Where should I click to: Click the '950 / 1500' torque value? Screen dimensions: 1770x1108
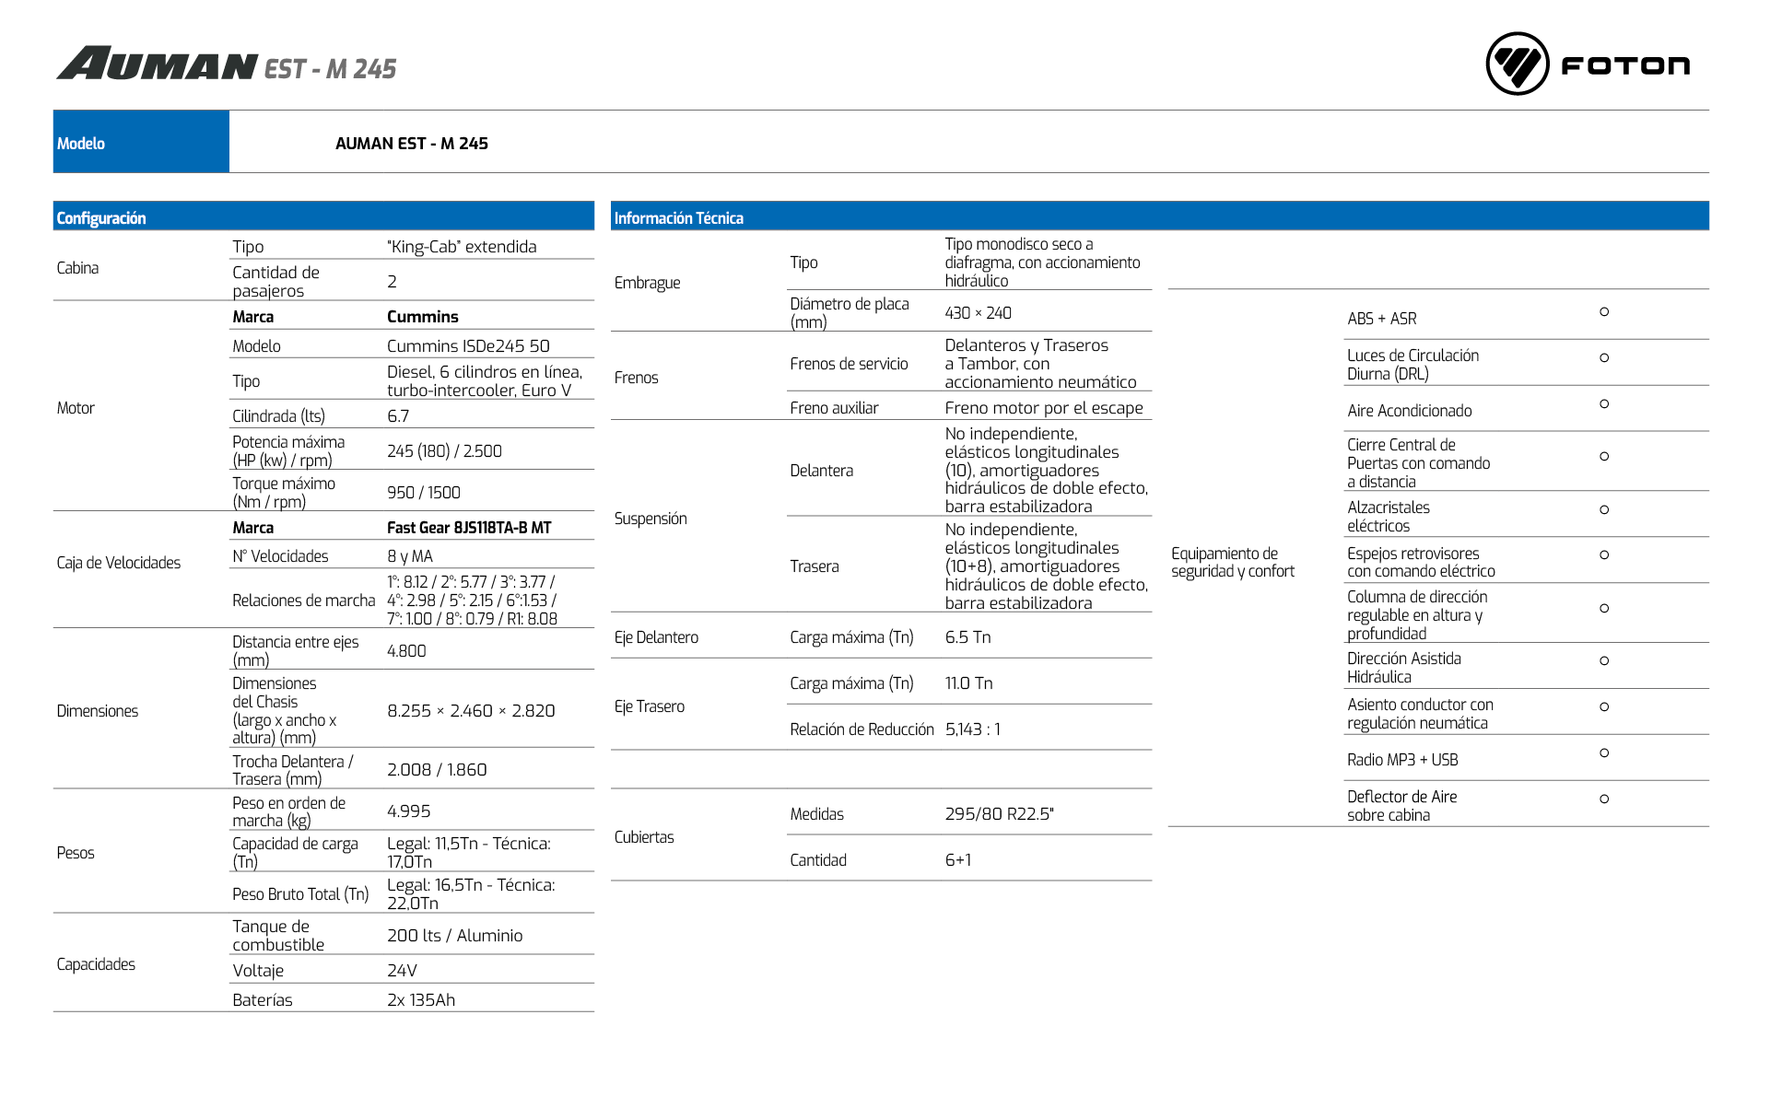point(424,493)
